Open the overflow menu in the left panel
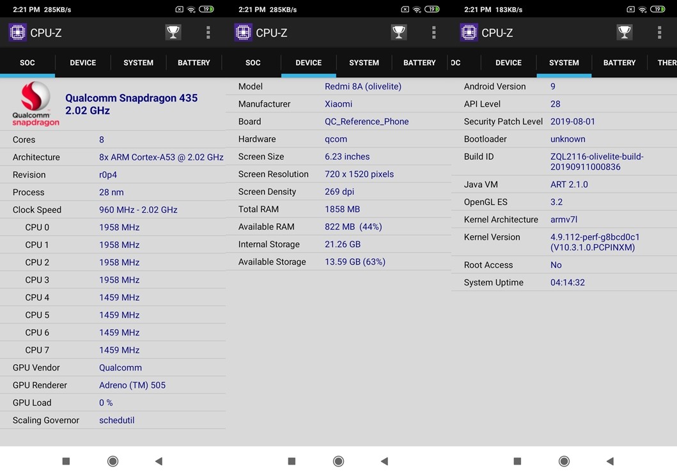 click(208, 33)
